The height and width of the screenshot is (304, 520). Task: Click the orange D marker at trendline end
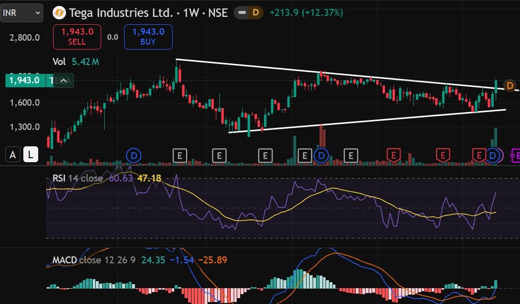tap(510, 85)
